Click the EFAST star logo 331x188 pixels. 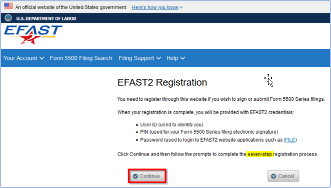pos(33,34)
